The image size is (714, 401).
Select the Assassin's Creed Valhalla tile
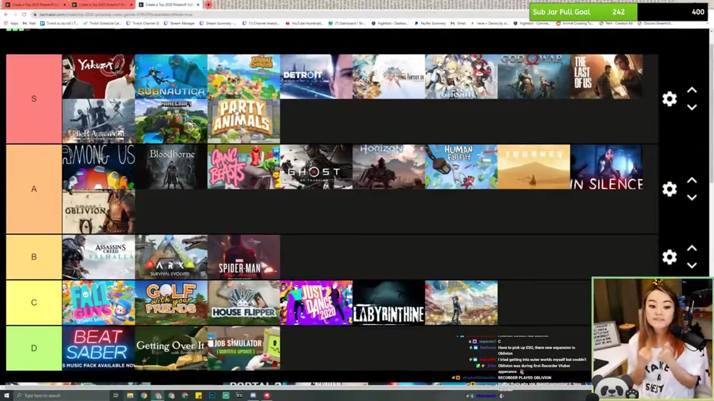[99, 257]
